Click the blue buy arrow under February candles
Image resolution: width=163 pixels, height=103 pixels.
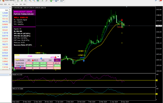tap(84, 61)
